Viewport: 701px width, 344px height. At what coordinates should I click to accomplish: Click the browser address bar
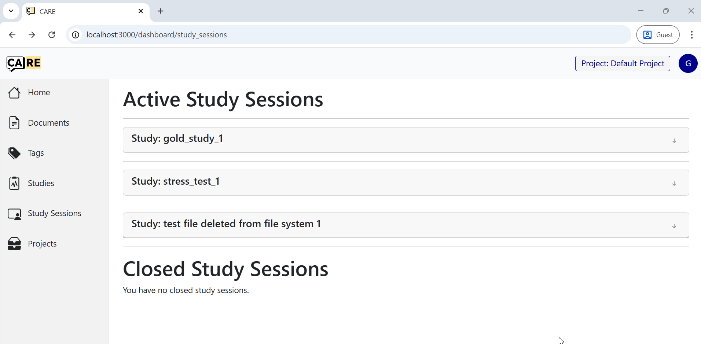pyautogui.click(x=330, y=35)
